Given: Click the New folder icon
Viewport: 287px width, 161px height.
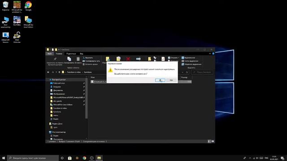Looking at the screenshot, I should tap(149, 59).
